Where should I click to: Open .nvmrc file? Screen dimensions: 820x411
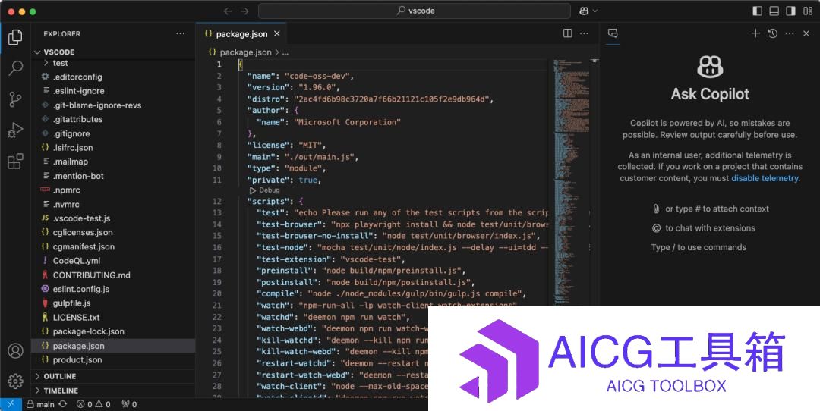point(113,204)
